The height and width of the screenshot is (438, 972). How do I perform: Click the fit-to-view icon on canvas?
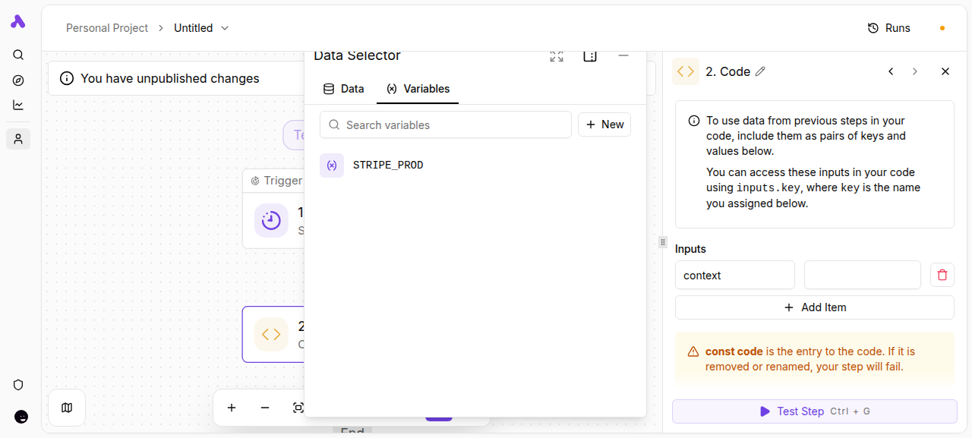coord(298,408)
